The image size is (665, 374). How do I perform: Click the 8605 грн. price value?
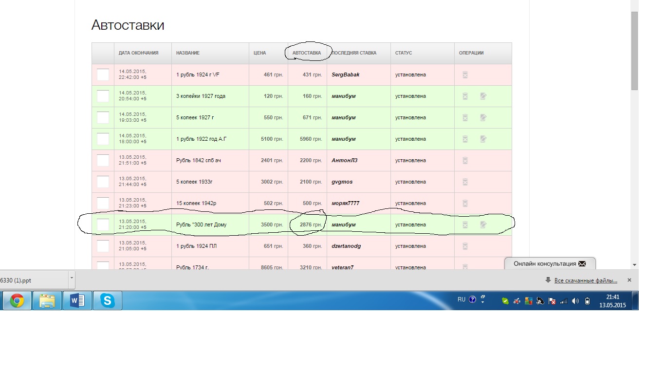[x=272, y=267]
